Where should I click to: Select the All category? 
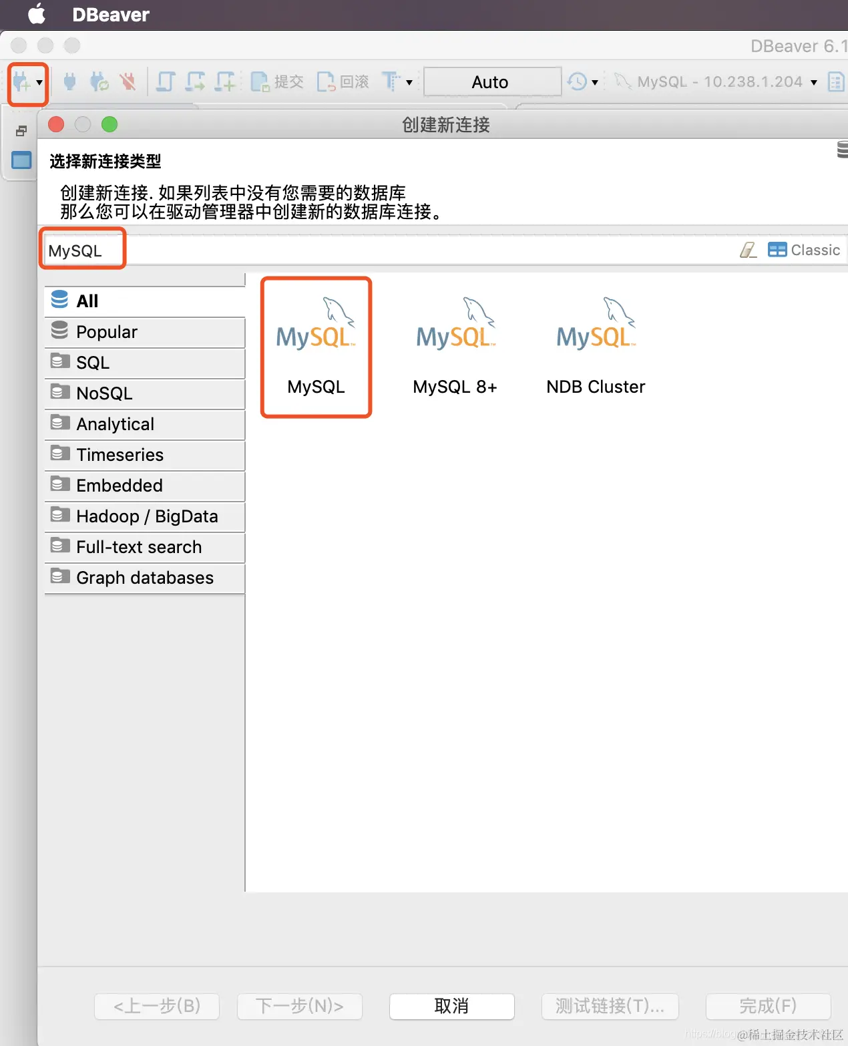pyautogui.click(x=145, y=301)
